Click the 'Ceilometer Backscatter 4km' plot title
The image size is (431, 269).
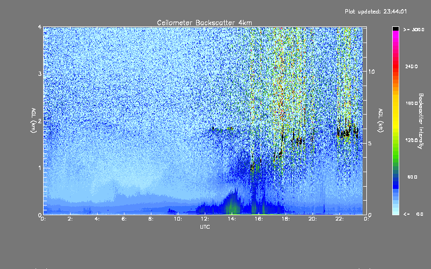[204, 23]
